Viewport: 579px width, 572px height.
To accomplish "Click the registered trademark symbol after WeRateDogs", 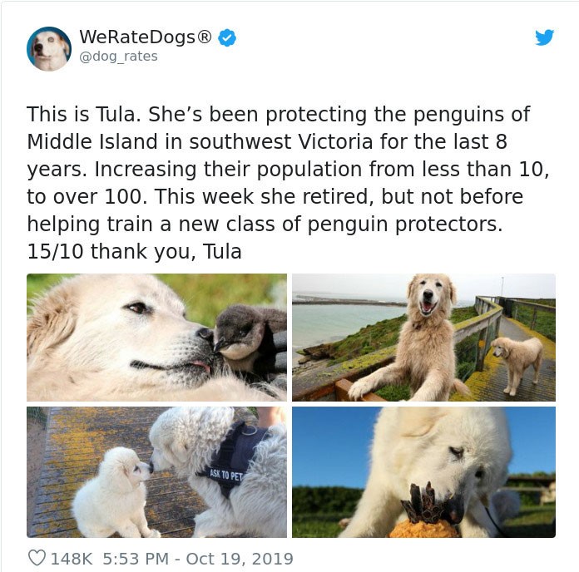I will click(205, 37).
